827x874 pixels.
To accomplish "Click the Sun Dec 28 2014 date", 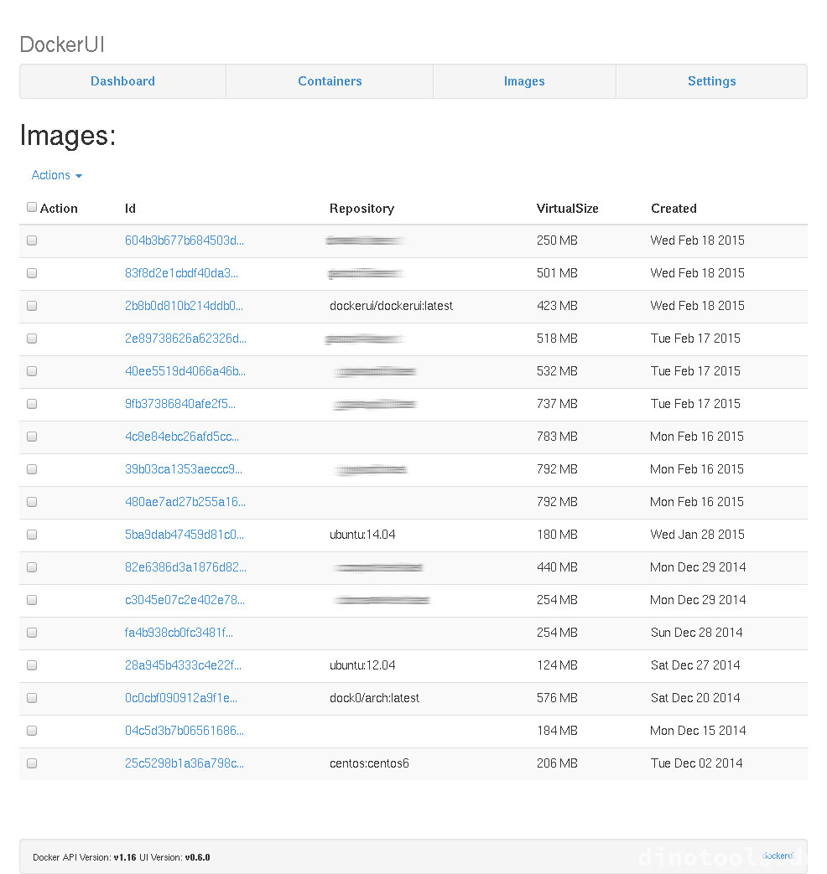I will tap(696, 633).
